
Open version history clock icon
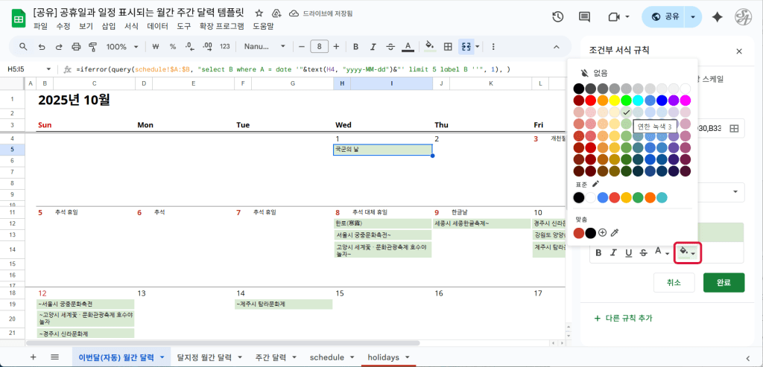tap(557, 16)
